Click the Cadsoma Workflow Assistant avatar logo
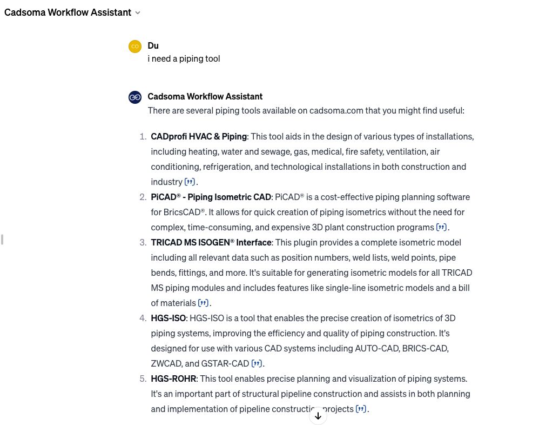 tap(134, 97)
